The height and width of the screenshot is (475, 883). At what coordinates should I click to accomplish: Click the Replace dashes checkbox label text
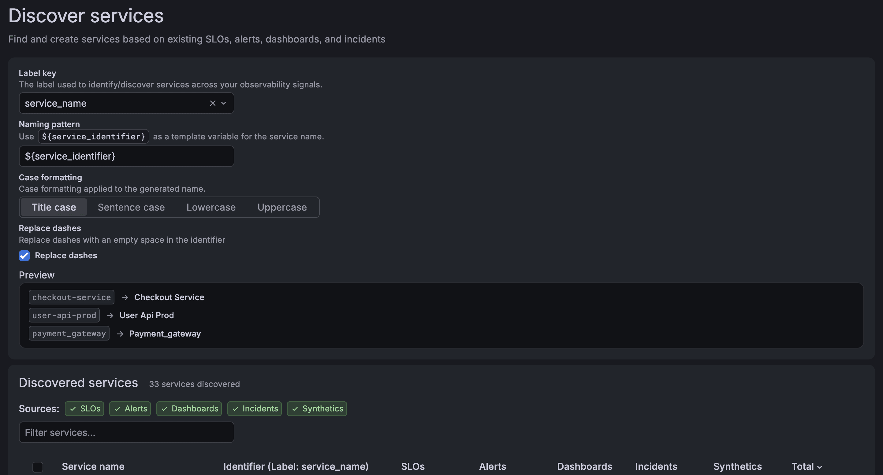tap(66, 256)
